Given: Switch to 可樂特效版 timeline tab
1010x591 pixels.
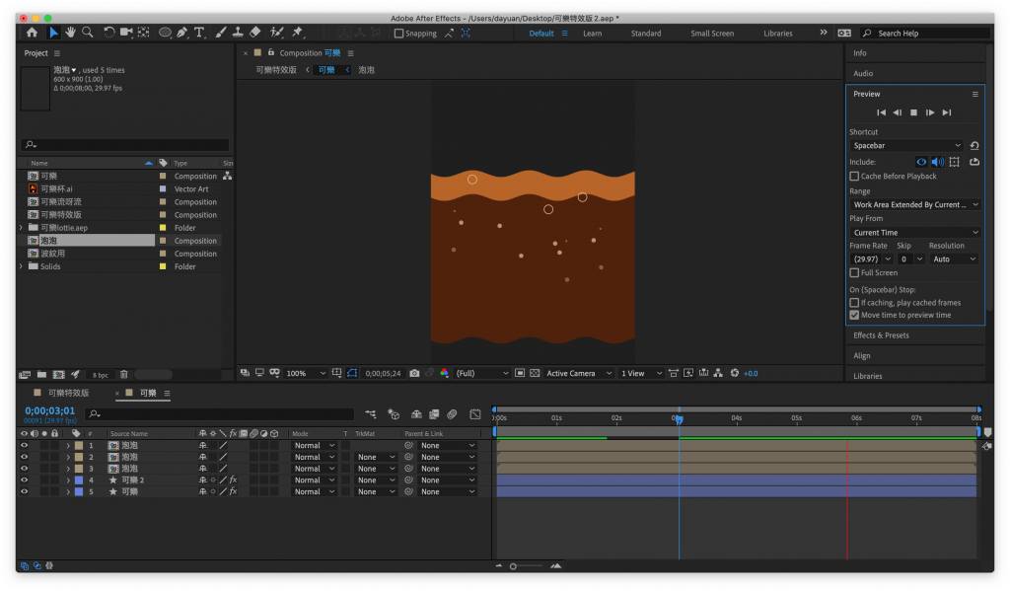Looking at the screenshot, I should pos(68,393).
